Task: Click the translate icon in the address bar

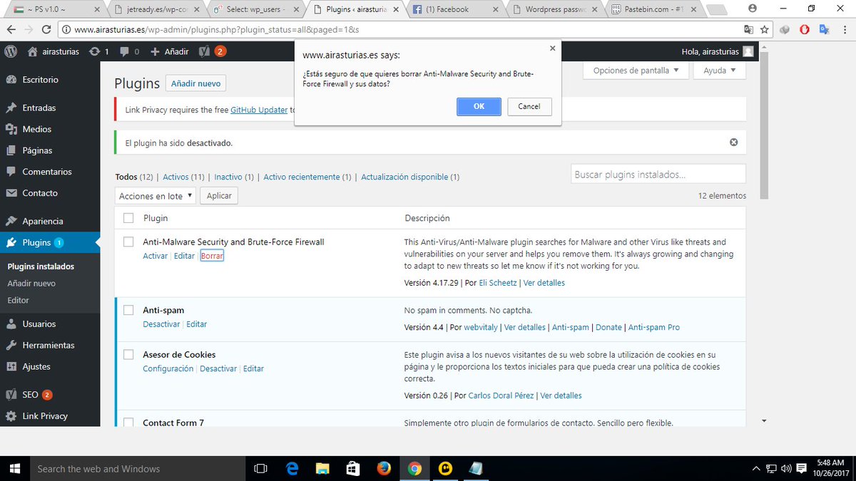Action: (x=748, y=30)
